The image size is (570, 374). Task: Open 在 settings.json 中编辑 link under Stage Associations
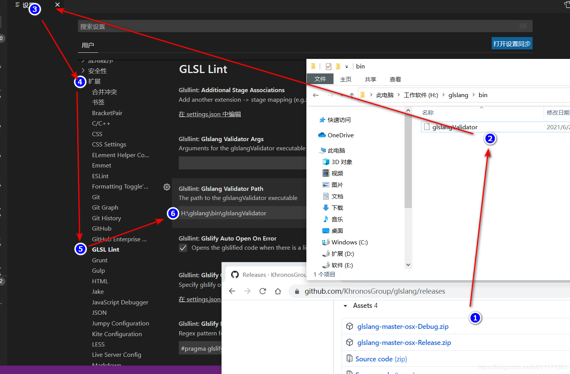click(x=210, y=114)
